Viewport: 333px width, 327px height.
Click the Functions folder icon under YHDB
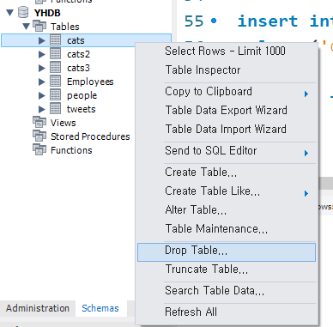pos(39,150)
